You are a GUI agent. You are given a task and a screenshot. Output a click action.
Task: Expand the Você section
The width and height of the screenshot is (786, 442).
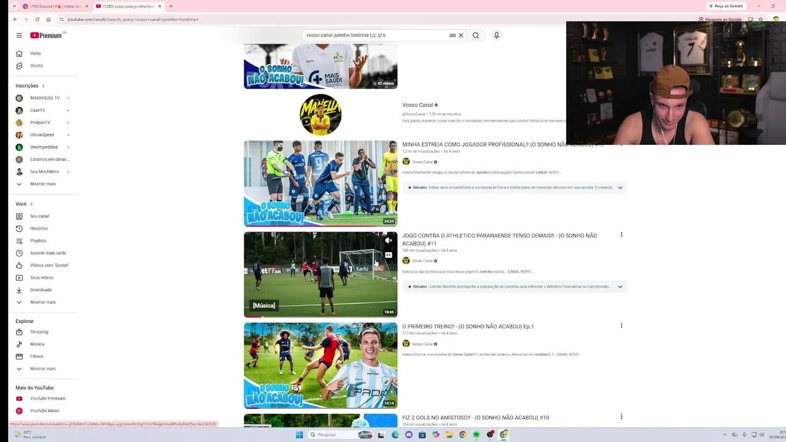click(24, 204)
